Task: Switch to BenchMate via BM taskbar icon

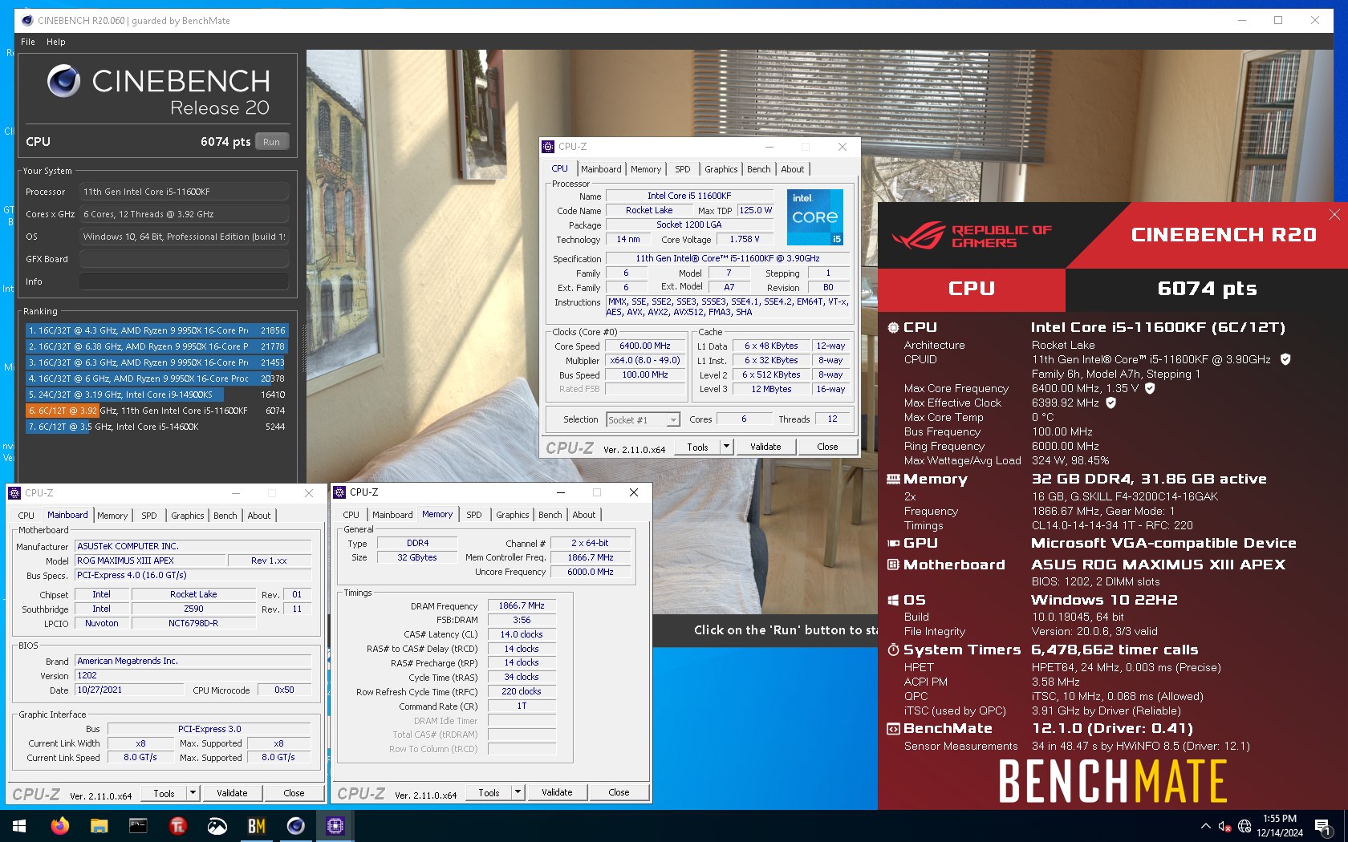Action: click(256, 825)
